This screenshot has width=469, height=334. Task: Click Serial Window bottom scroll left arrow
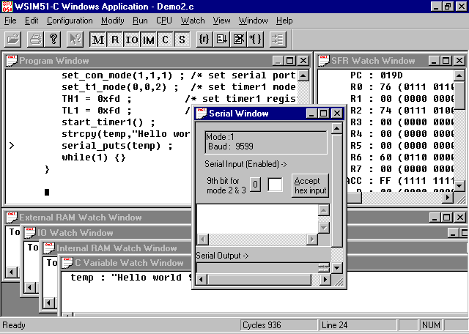pyautogui.click(x=202, y=280)
